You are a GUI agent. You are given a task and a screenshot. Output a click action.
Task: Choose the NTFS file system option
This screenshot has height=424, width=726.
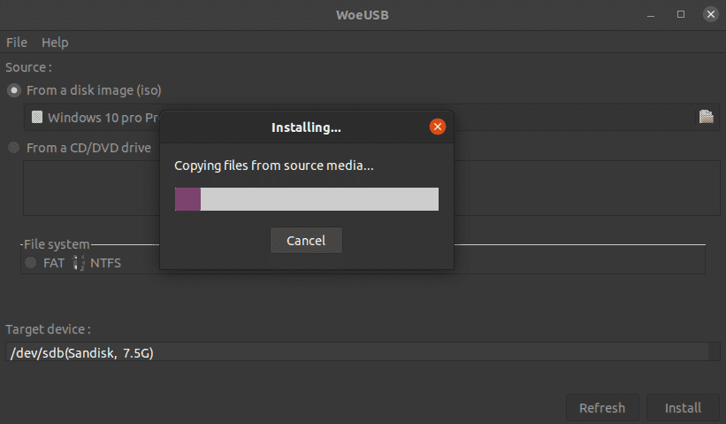point(79,263)
